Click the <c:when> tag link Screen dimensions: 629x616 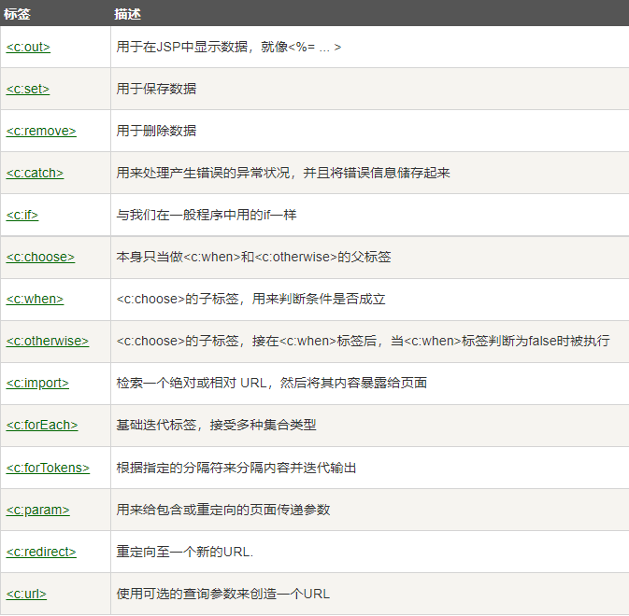(35, 299)
